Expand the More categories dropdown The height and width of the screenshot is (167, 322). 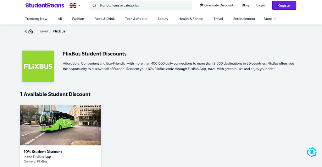click(270, 19)
